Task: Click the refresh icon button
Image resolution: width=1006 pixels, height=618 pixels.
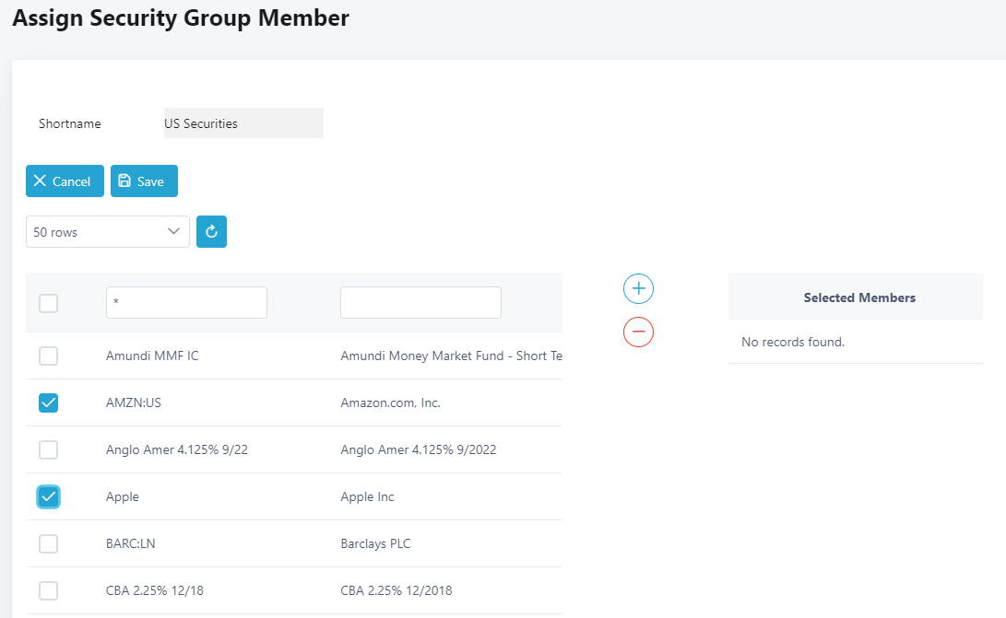Action: 211,232
